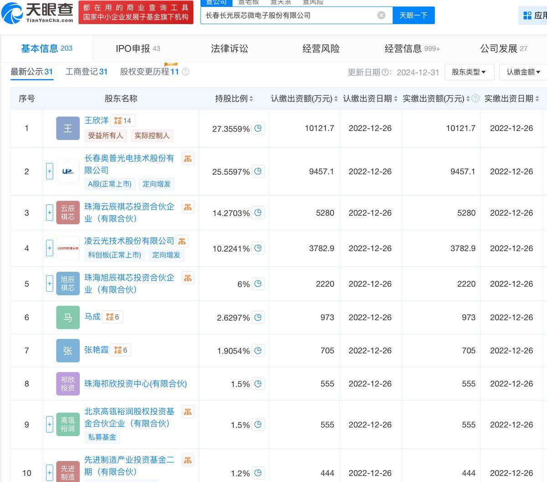
Task: Switch to IPO申报 tab
Action: pos(138,49)
